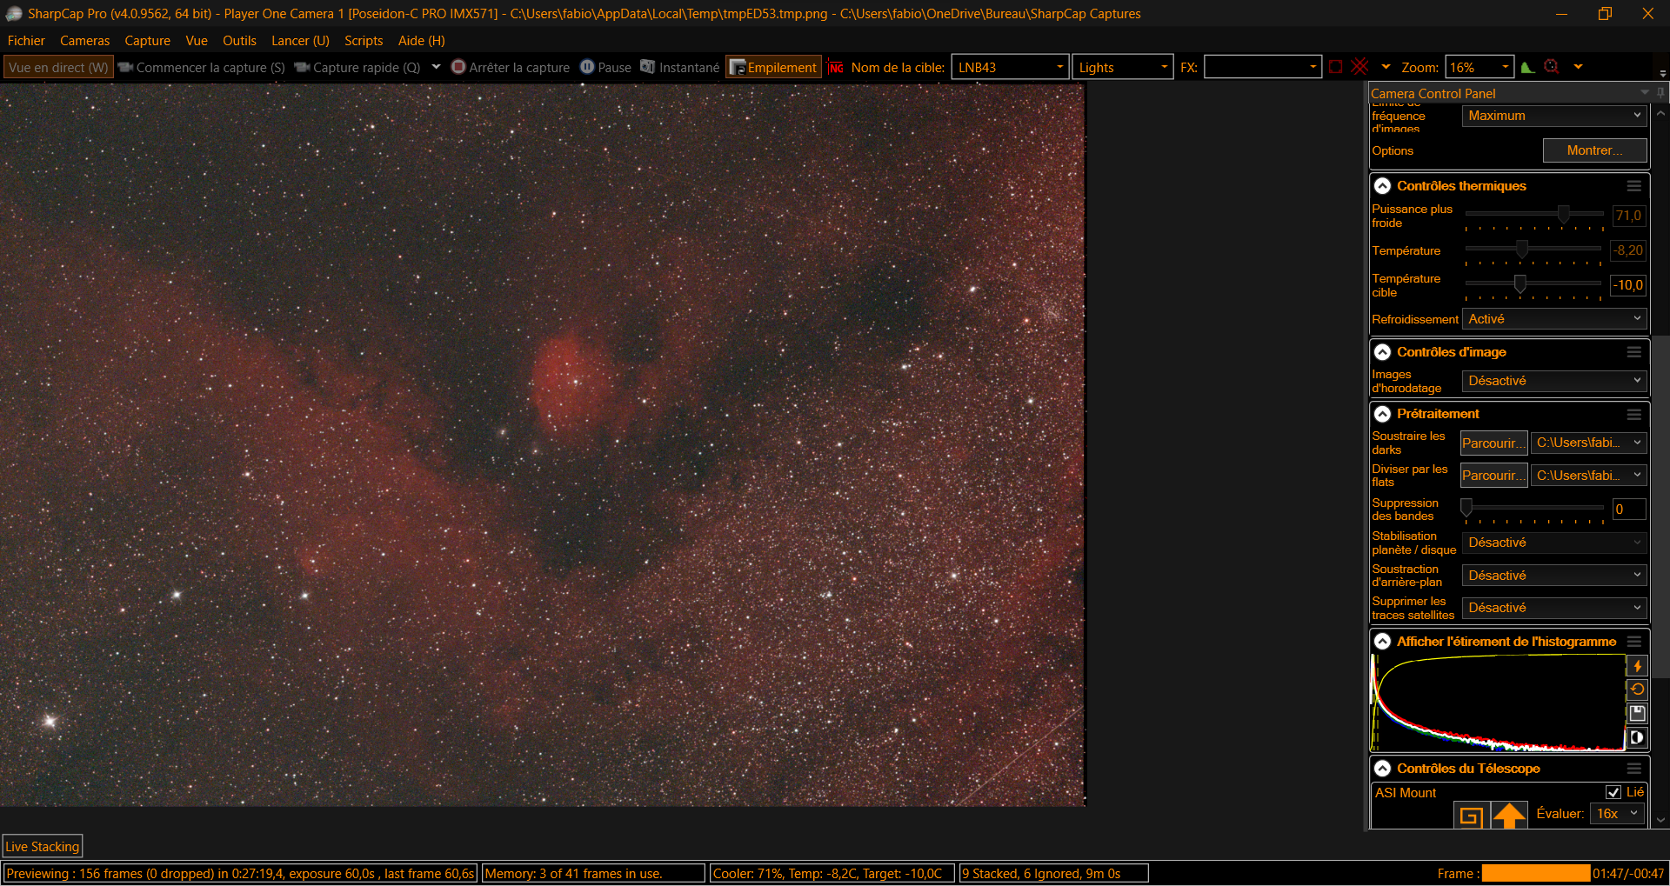Screen dimensions: 1670x886
Task: Open Camera Control Panel options arrow
Action: pos(1644,93)
